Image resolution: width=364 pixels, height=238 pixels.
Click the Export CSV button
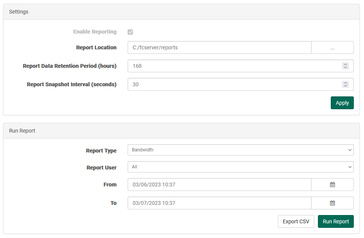pyautogui.click(x=296, y=221)
